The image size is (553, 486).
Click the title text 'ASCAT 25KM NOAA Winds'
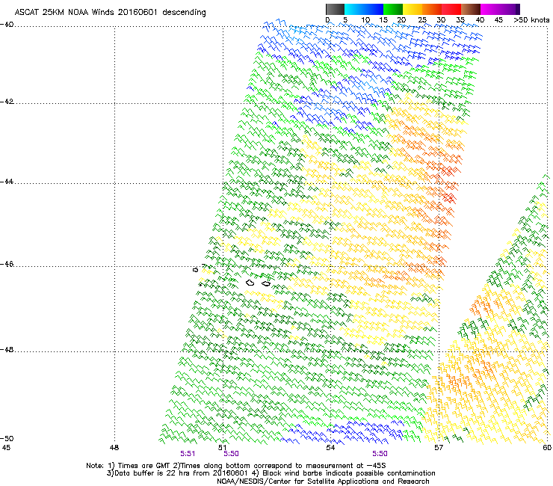click(64, 13)
